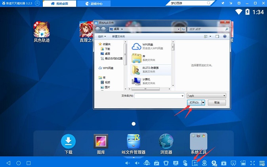Select the 81272 user folder in file list

click(151, 69)
